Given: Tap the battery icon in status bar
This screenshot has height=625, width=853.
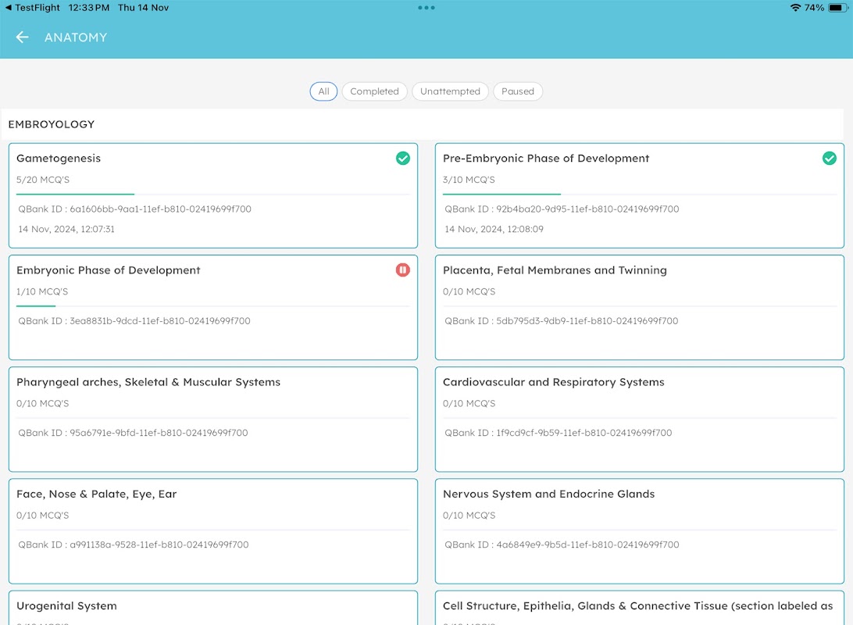Looking at the screenshot, I should click(x=837, y=8).
